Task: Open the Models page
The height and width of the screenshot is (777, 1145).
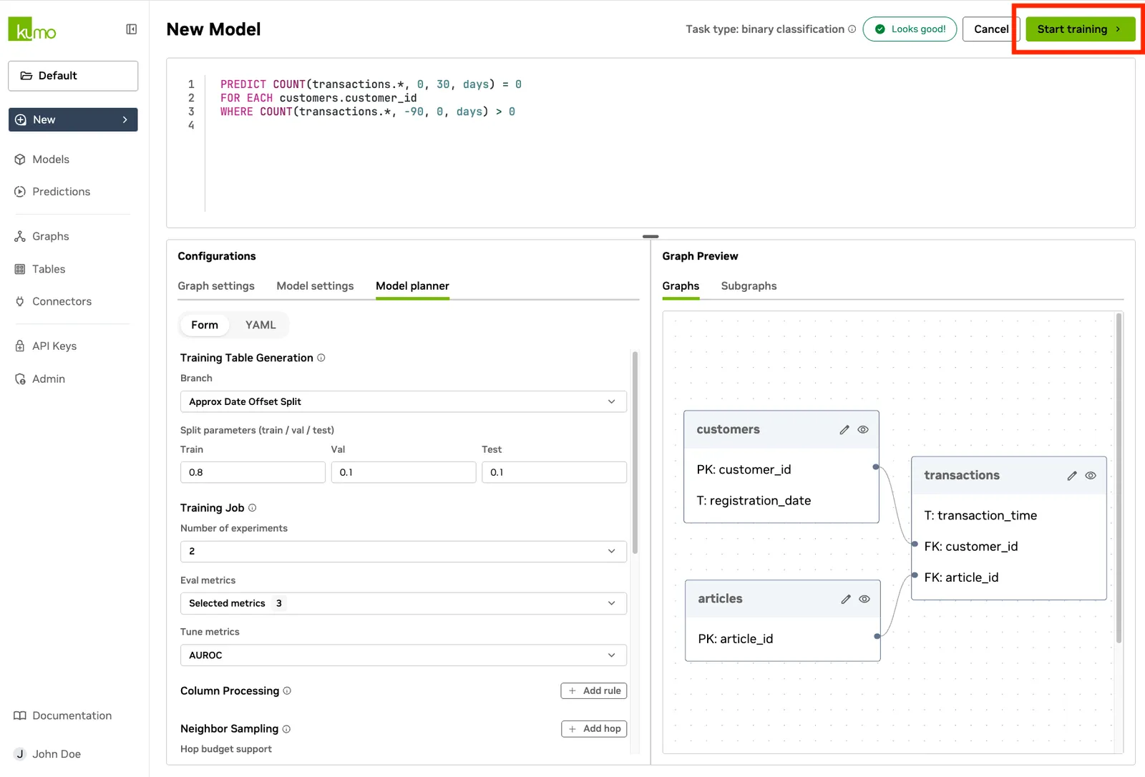Action: pyautogui.click(x=51, y=160)
